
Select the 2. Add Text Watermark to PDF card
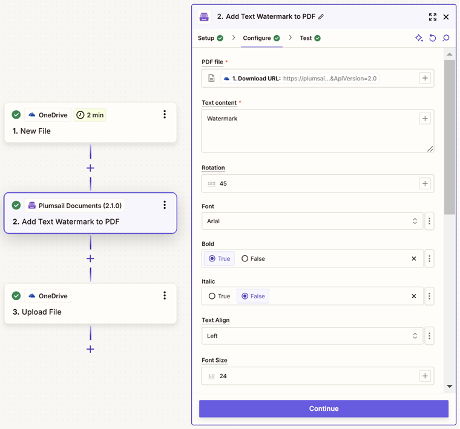90,213
